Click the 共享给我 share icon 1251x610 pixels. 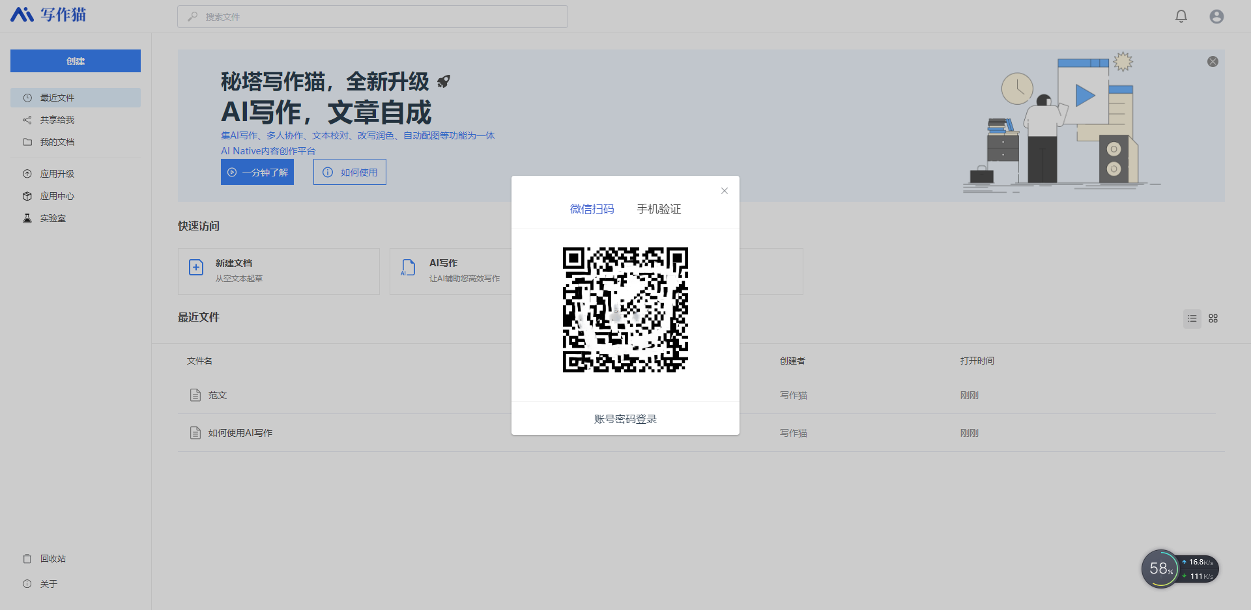point(27,120)
